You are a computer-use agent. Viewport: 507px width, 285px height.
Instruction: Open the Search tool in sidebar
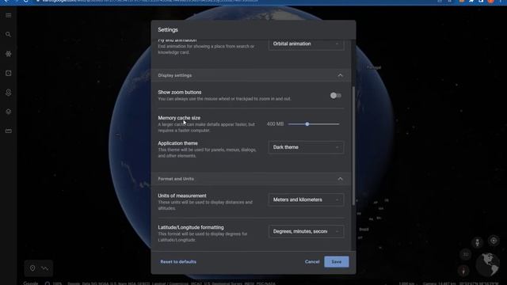tap(9, 34)
